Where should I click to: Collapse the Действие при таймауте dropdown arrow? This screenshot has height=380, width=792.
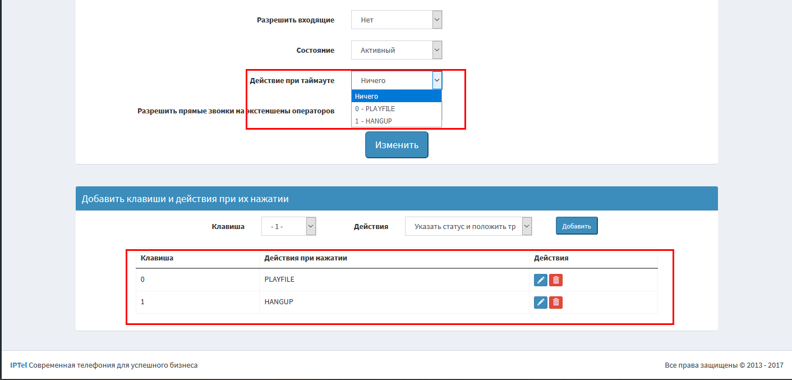pyautogui.click(x=437, y=80)
